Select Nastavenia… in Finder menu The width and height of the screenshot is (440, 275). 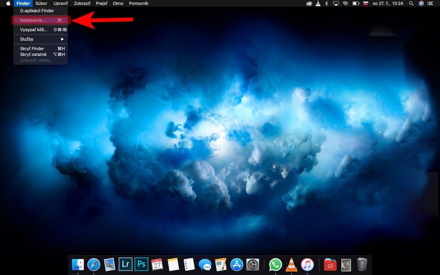point(40,20)
